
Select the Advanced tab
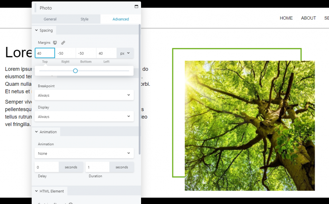click(x=121, y=19)
